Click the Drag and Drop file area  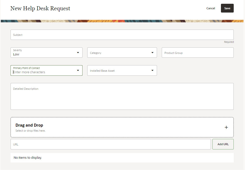[122, 127]
